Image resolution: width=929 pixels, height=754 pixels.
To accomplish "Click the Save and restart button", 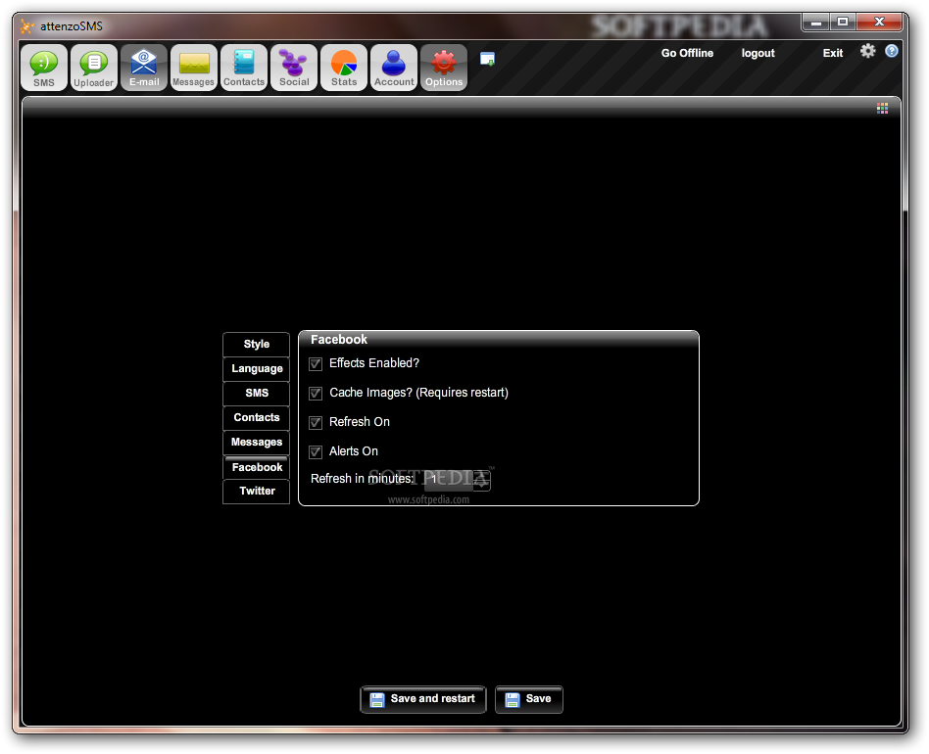I will [423, 699].
